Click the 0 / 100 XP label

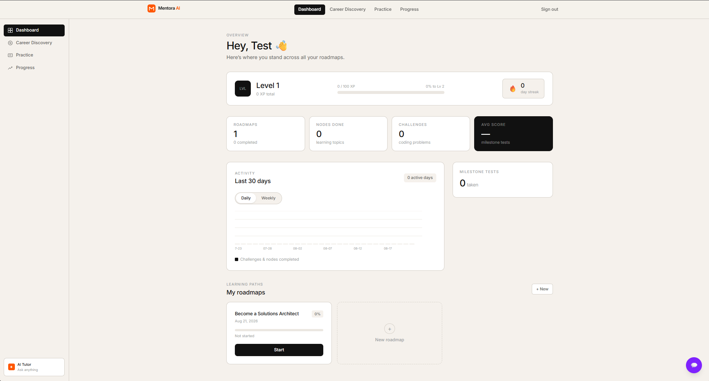tap(346, 87)
